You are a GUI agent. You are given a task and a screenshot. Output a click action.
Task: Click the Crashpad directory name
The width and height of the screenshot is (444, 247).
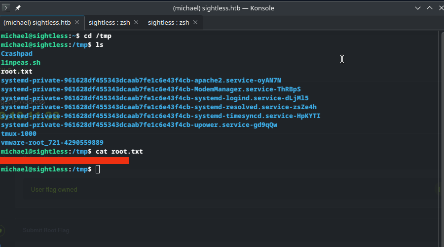17,54
